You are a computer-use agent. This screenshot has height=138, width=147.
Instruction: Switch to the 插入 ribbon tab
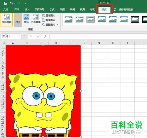pyautogui.click(x=27, y=9)
